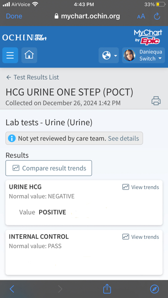Click the printer icon to print results

(x=156, y=101)
